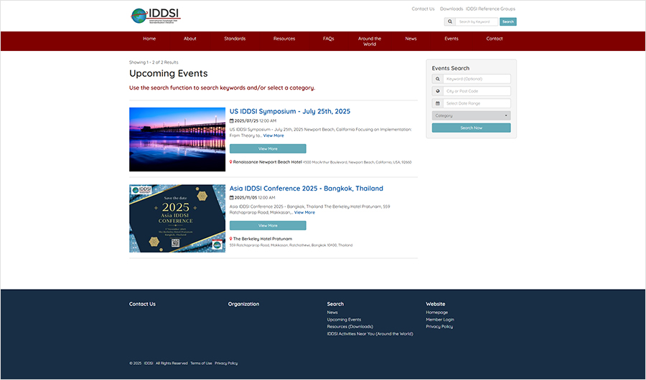
Task: Open Privacy Policy under the Website column
Action: (439, 326)
